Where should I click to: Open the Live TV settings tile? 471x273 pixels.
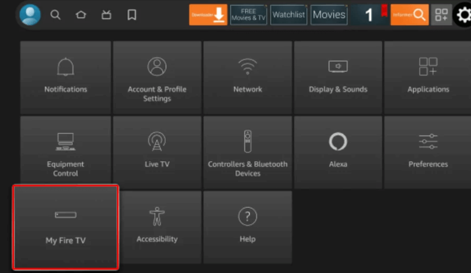(157, 153)
